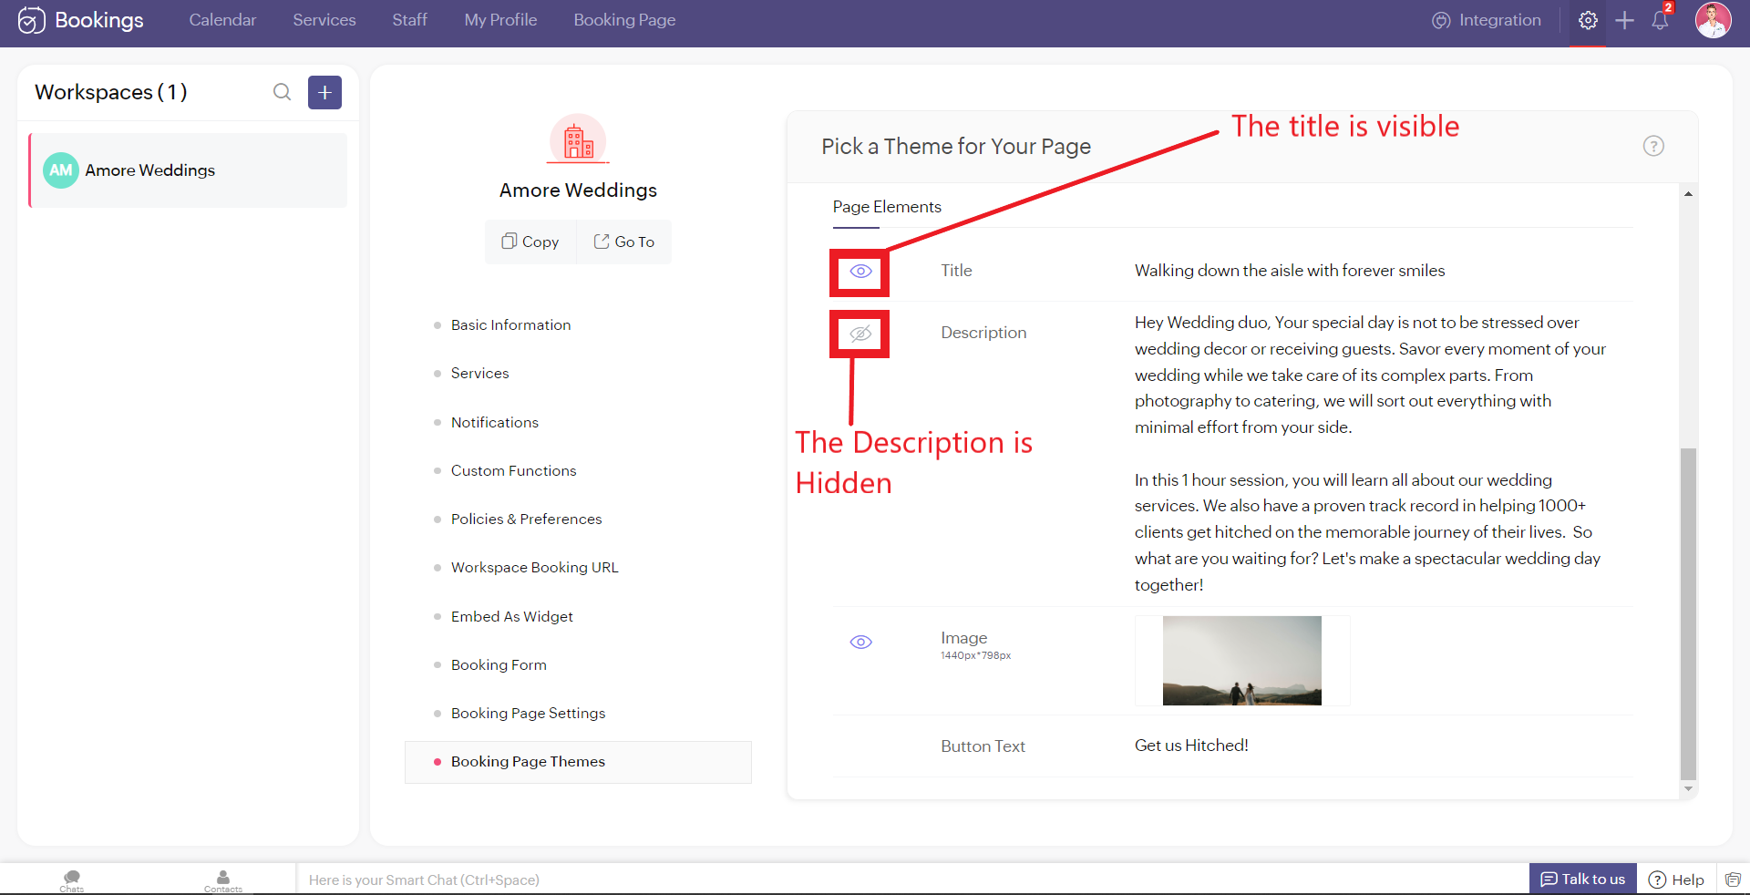Open the Contacts icon in bottom bar

223,880
